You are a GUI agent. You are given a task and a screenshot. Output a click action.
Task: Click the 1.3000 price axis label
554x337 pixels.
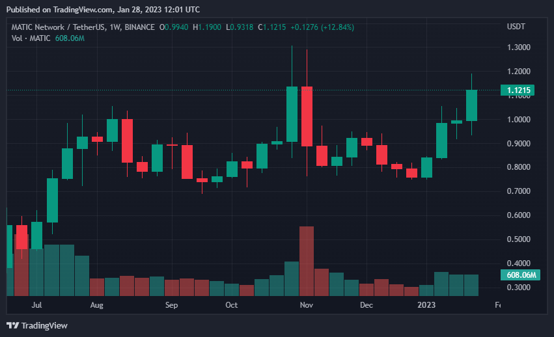pyautogui.click(x=519, y=47)
